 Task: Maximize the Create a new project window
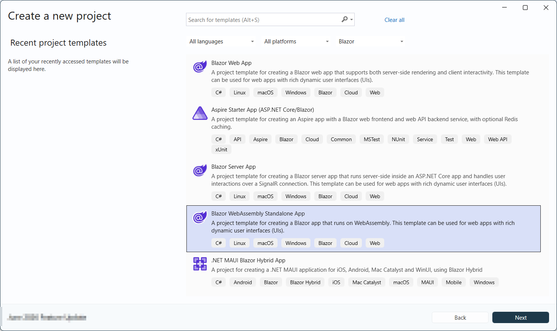(x=525, y=8)
